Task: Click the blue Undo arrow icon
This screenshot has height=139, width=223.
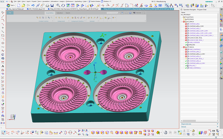Action: coord(33,6)
